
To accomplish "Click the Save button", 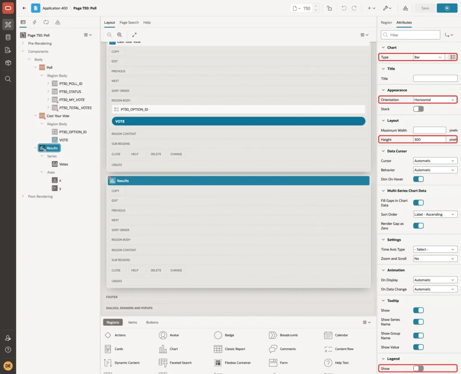I will click(425, 8).
